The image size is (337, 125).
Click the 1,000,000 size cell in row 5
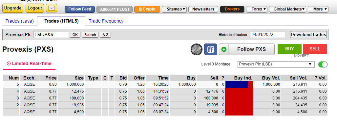pos(71,84)
